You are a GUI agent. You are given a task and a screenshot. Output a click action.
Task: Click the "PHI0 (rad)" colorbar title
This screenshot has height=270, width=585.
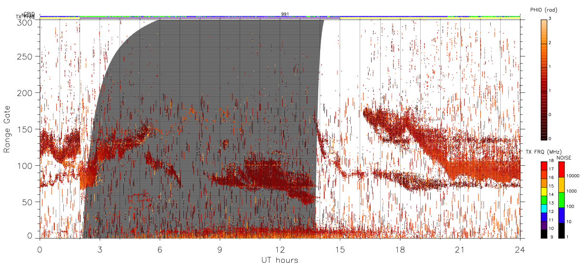pyautogui.click(x=544, y=10)
